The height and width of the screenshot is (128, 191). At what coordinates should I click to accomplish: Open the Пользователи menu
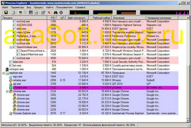point(64,7)
